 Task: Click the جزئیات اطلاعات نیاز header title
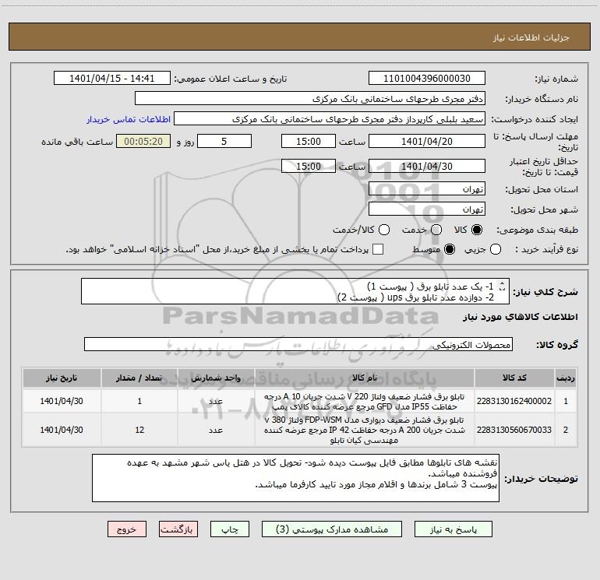531,37
